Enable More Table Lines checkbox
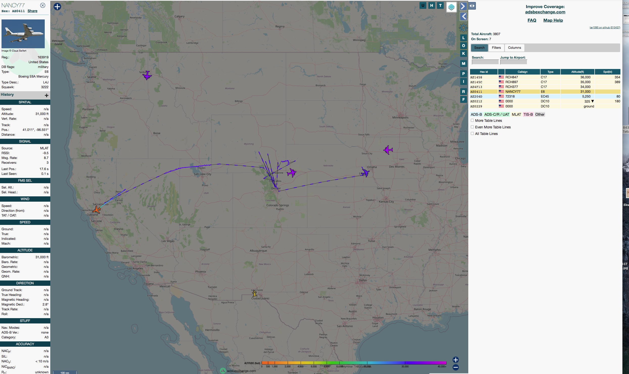Image resolution: width=629 pixels, height=374 pixels. tap(472, 121)
